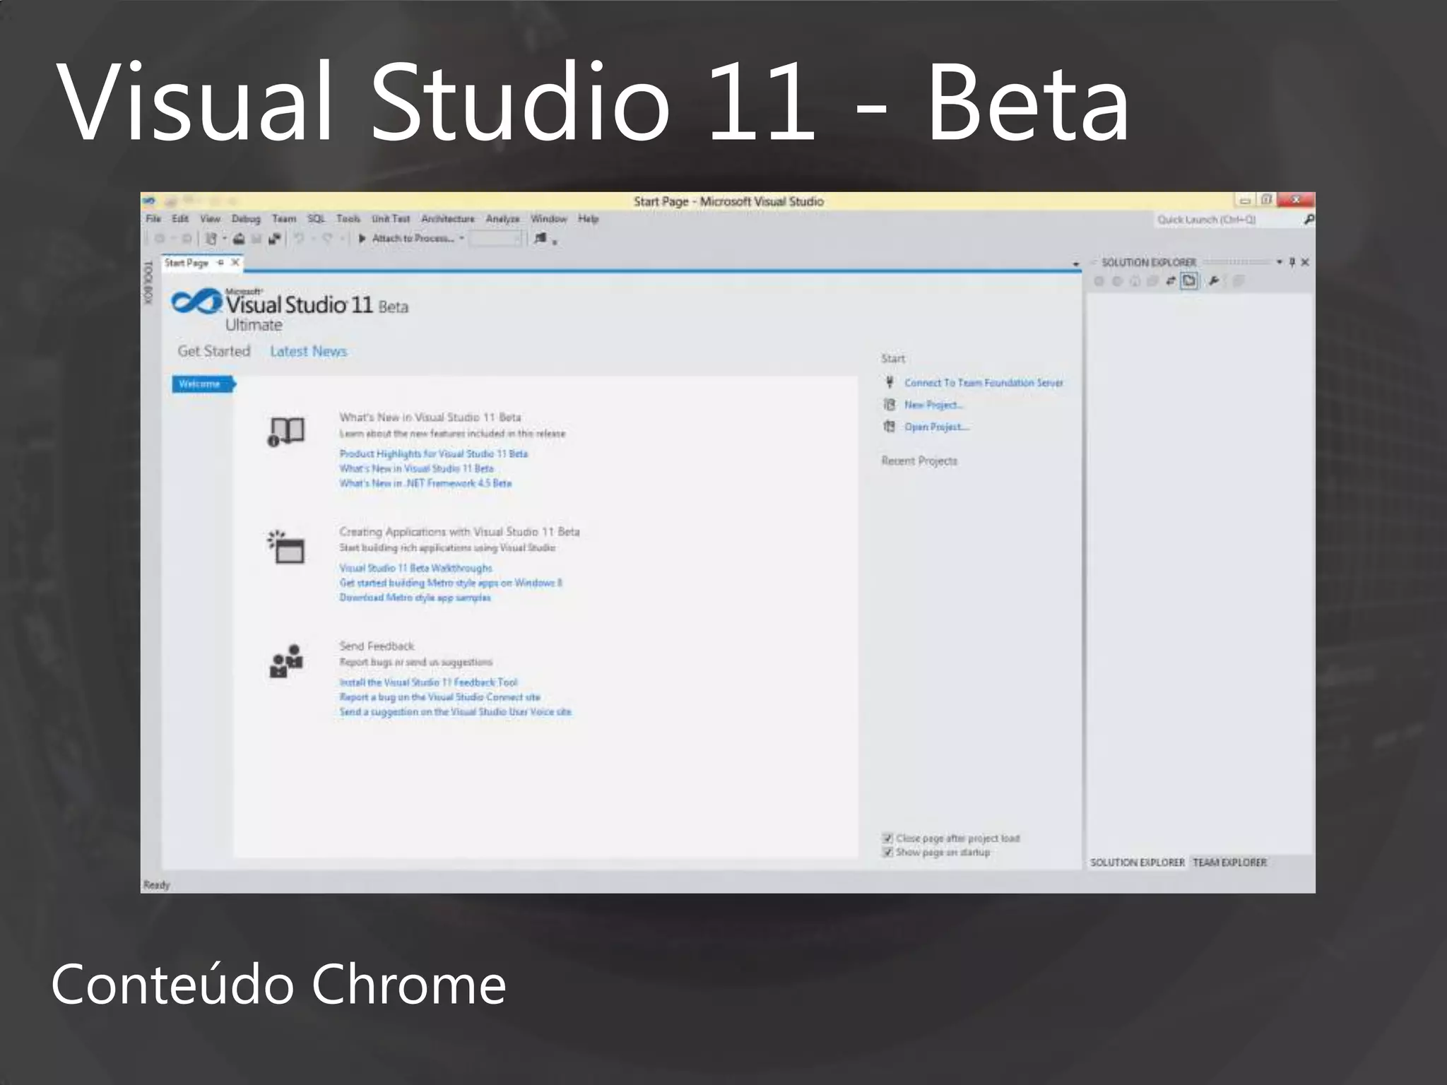This screenshot has width=1447, height=1085.
Task: Close the Solution Explorer panel
Action: point(1305,262)
